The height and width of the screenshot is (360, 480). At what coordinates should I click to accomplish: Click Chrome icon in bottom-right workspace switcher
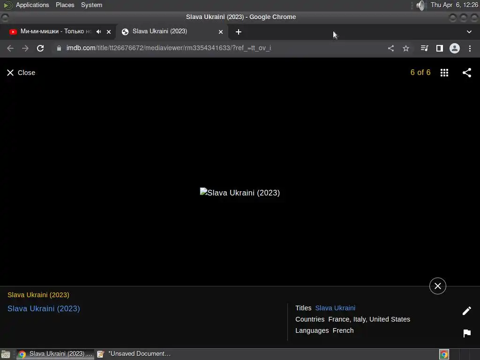[x=444, y=354]
